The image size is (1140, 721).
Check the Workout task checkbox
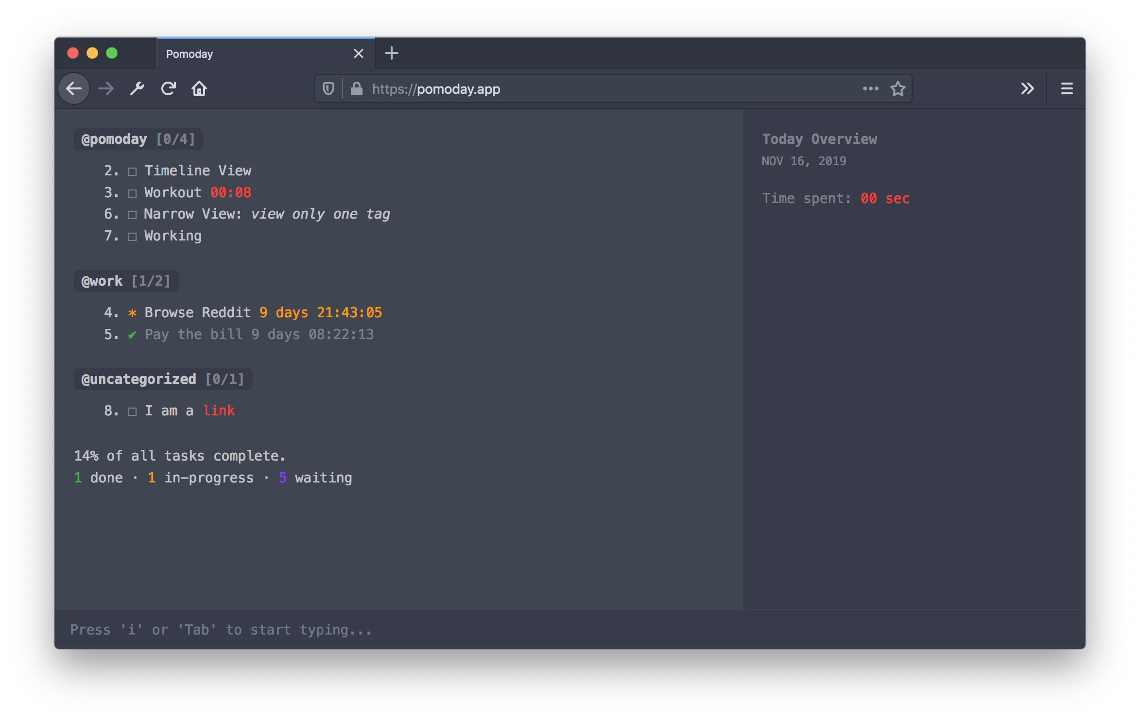[132, 193]
